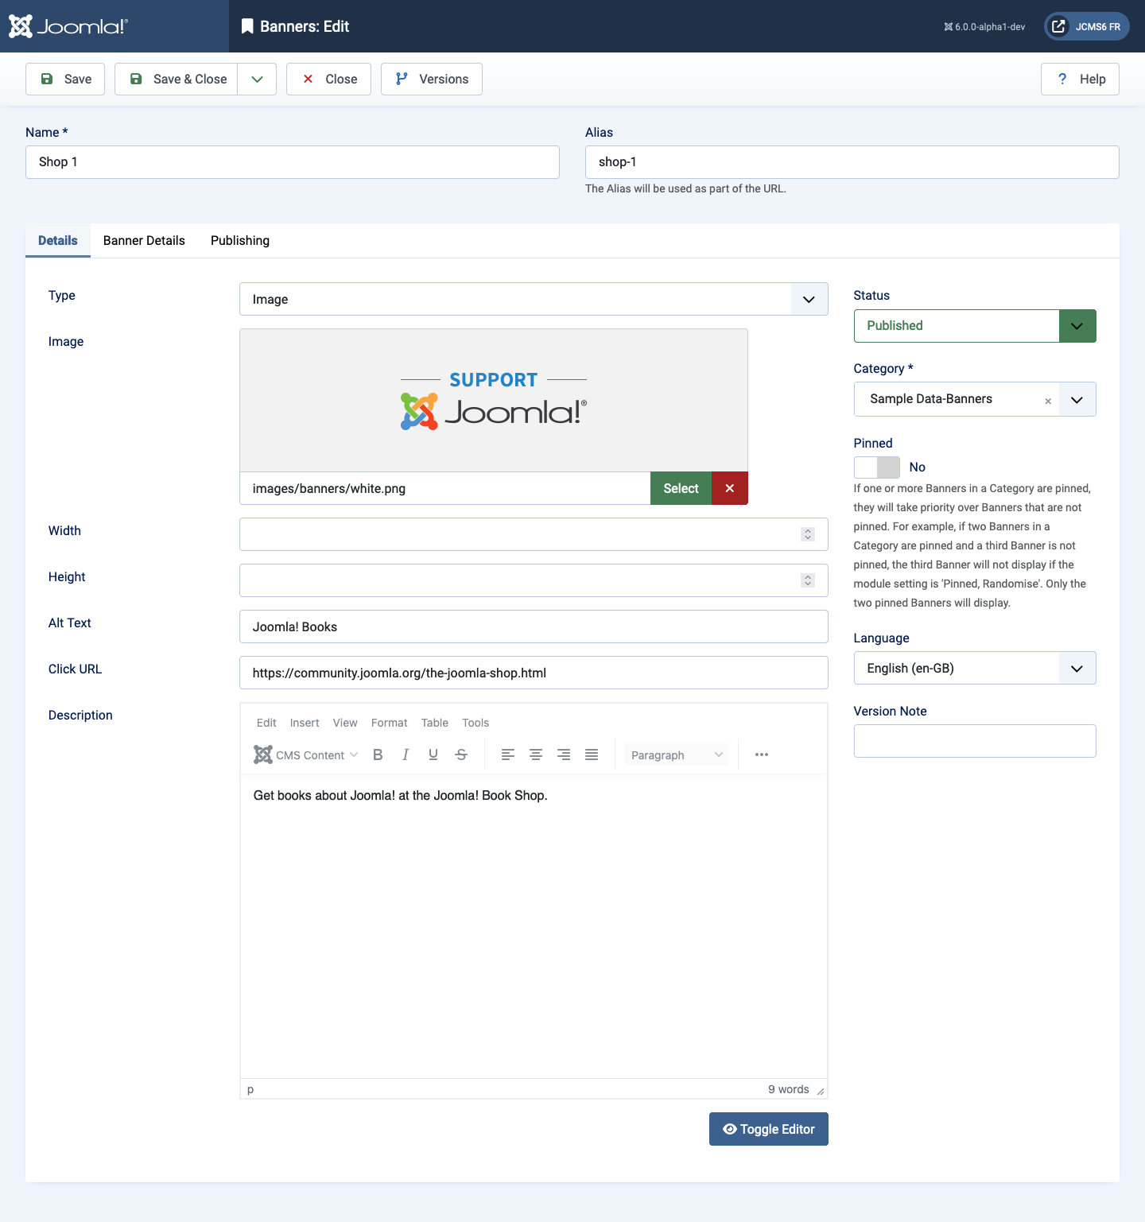The image size is (1145, 1222).
Task: Click the Version Note field
Action: click(x=975, y=741)
